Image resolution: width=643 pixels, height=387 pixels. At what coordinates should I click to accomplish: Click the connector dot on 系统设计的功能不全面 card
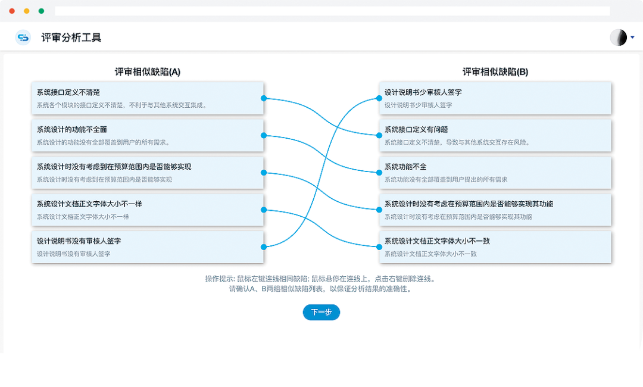coord(263,135)
